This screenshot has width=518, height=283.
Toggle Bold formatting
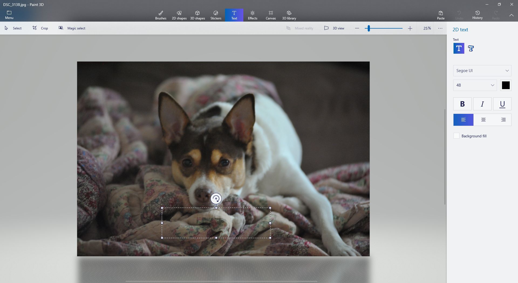(x=462, y=104)
